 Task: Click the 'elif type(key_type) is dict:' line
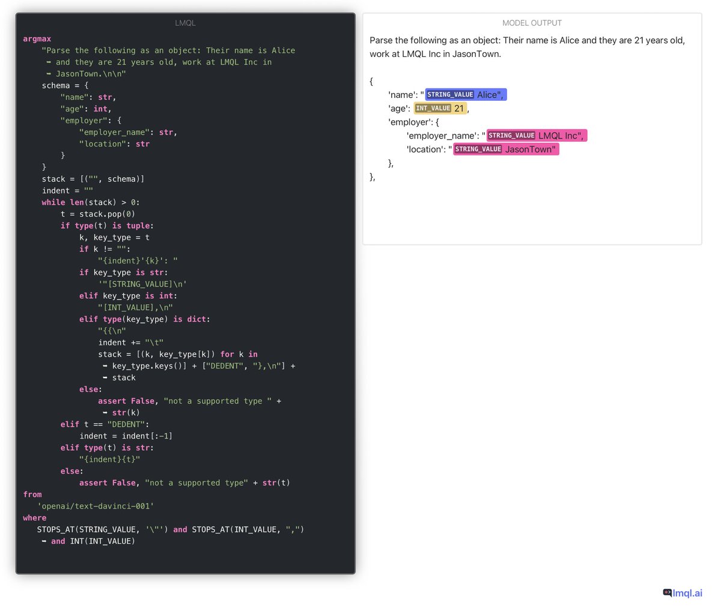coord(145,319)
